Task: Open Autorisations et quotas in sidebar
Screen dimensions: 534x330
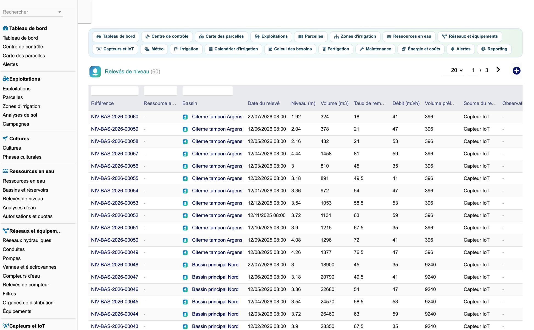Action: (27, 217)
